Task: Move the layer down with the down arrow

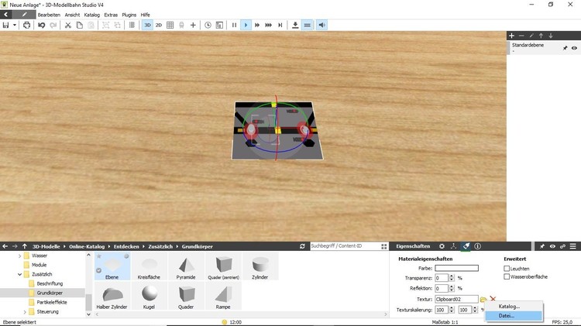Action: (551, 36)
